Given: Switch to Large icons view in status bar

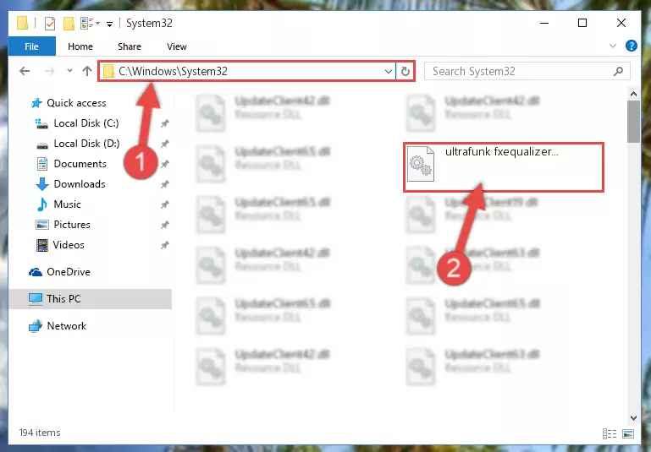Looking at the screenshot, I should 628,433.
